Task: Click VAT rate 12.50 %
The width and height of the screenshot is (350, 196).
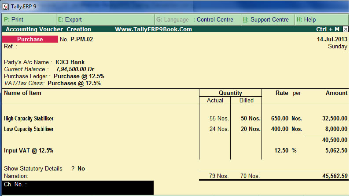Action: tap(285, 151)
